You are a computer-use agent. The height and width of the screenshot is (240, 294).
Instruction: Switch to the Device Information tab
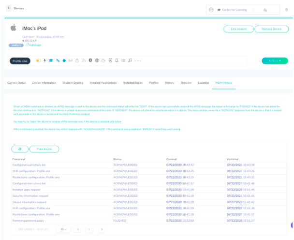(x=44, y=83)
